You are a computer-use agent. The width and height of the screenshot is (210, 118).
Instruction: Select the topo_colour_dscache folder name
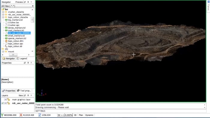click(x=18, y=17)
